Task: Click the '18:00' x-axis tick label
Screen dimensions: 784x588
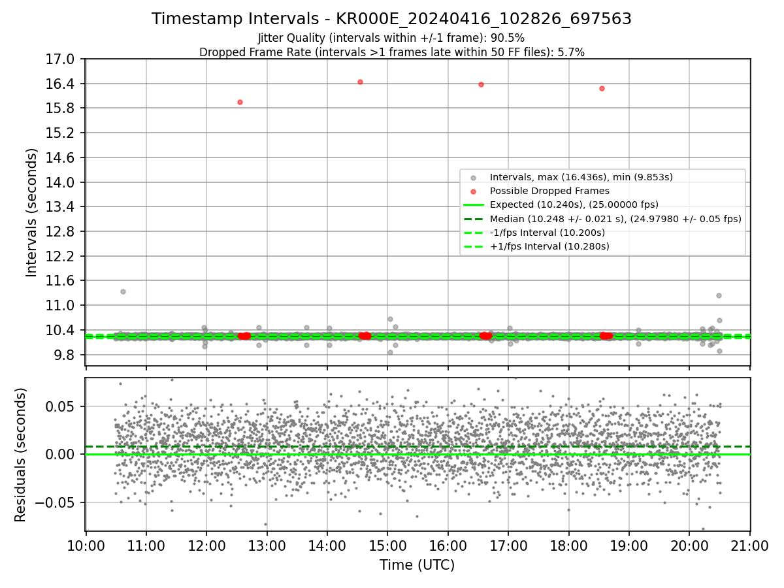Action: coord(568,547)
